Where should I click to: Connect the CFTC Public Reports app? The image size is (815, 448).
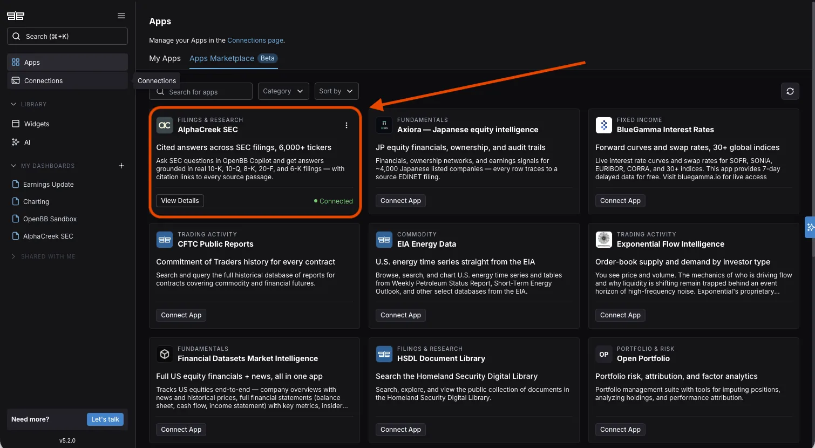pos(181,315)
